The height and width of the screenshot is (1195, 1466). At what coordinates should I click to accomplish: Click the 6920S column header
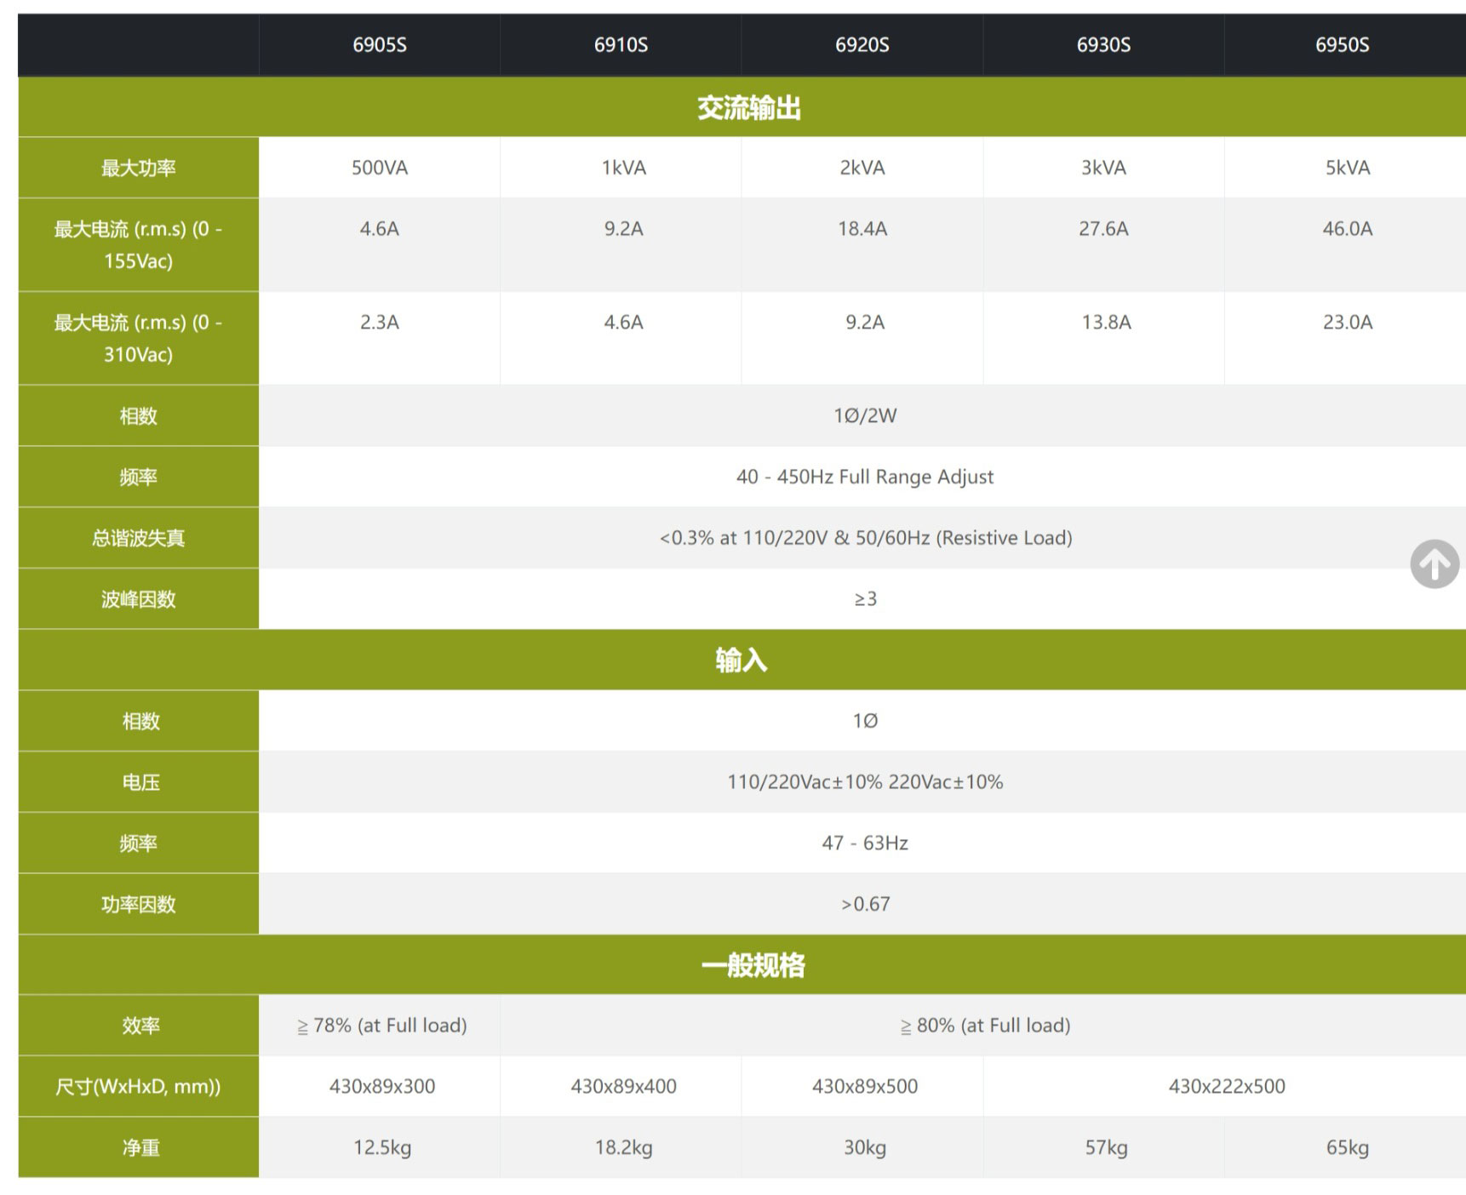(x=862, y=45)
